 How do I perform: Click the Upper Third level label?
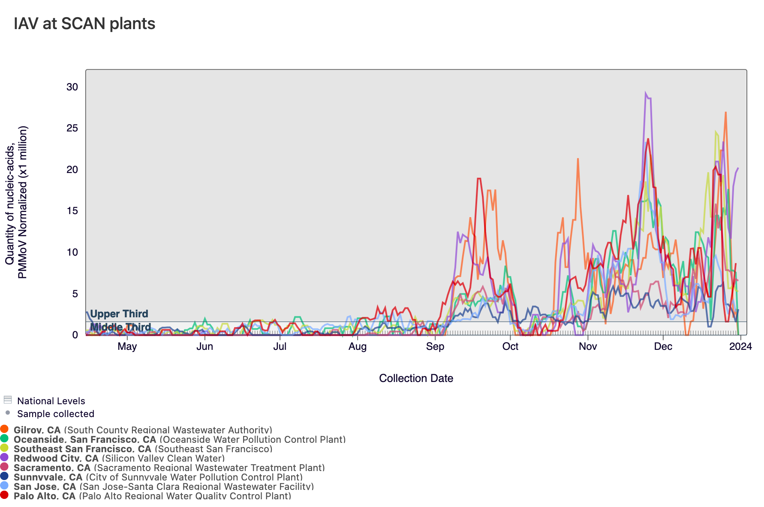119,314
